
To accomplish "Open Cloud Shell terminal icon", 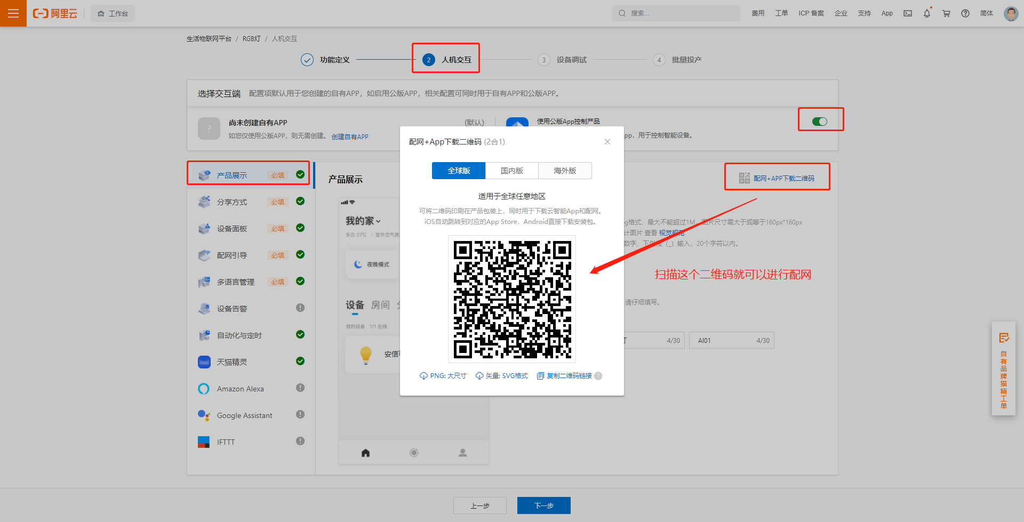I will point(908,13).
